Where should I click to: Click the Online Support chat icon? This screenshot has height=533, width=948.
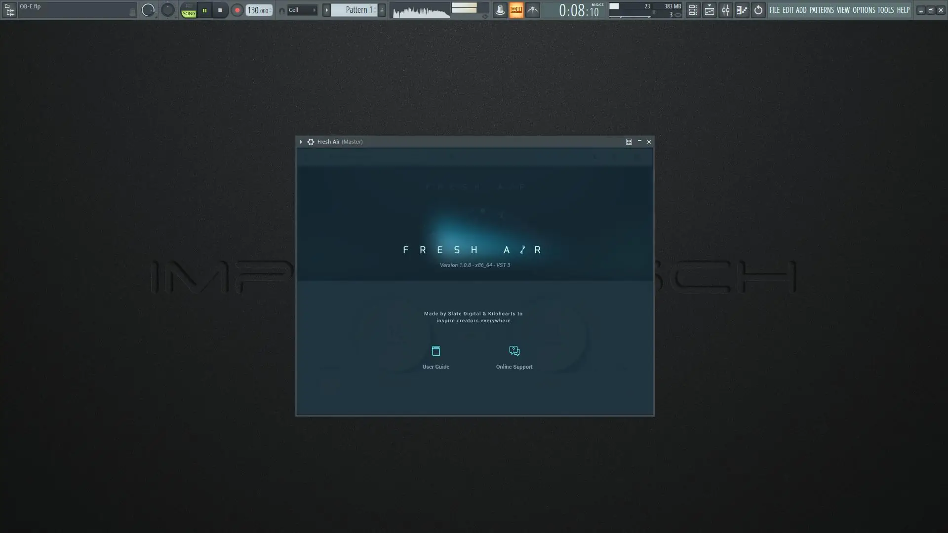coord(514,351)
